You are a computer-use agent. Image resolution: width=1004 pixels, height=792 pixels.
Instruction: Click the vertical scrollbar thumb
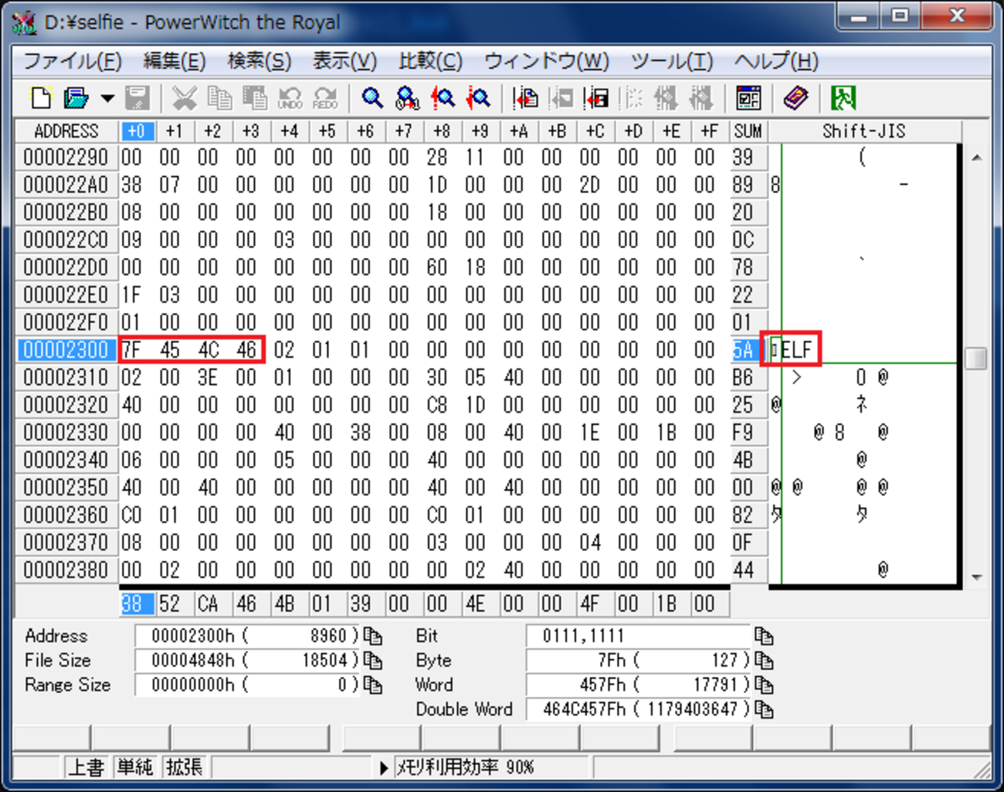[977, 359]
